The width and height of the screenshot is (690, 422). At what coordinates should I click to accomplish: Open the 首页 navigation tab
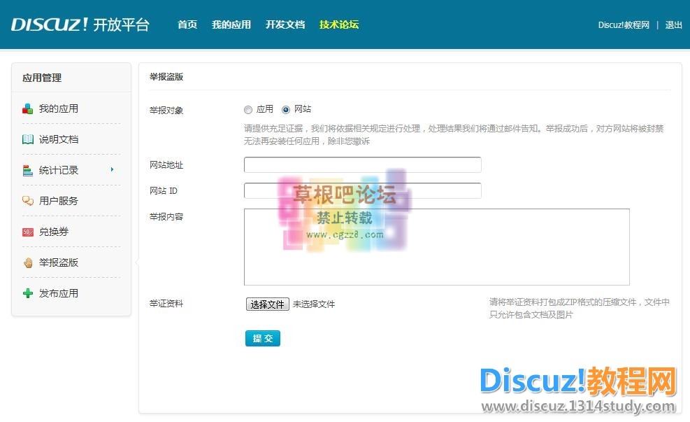[187, 24]
